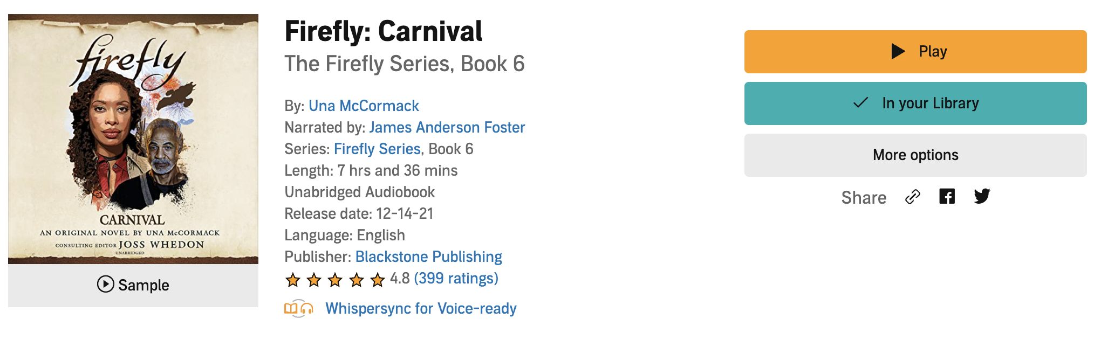Click the triangle play icon on Play button

tap(898, 52)
